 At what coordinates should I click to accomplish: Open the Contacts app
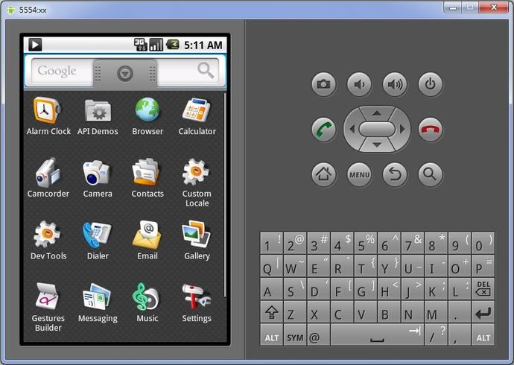tap(147, 179)
